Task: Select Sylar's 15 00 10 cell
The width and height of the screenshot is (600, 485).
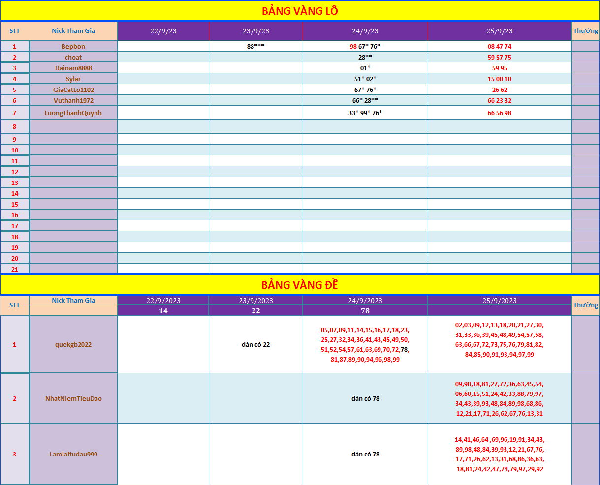Action: click(x=500, y=79)
